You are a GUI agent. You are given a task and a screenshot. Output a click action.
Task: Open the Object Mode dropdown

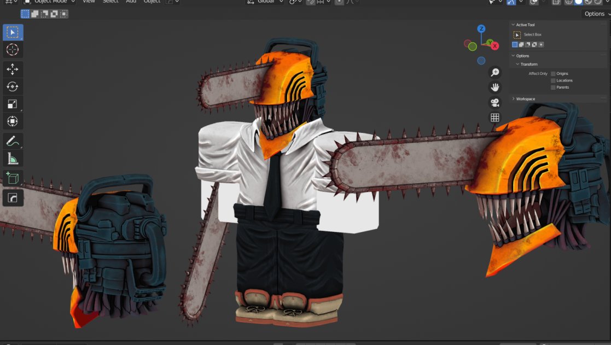(x=49, y=2)
